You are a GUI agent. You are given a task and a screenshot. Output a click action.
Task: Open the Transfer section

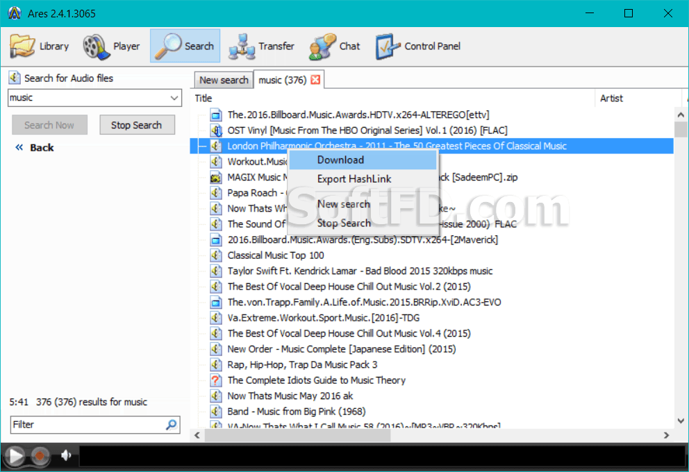click(x=261, y=46)
